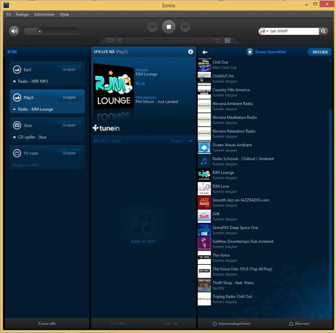Open the Hjelp menu
Image resolution: width=336 pixels, height=333 pixels.
click(x=64, y=14)
